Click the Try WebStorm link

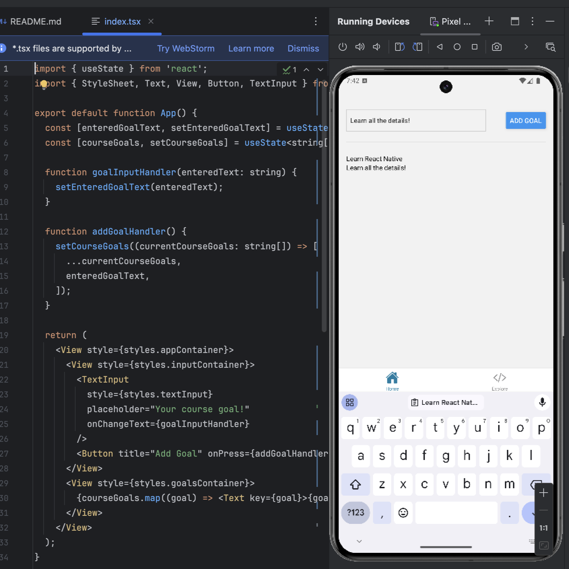[186, 48]
